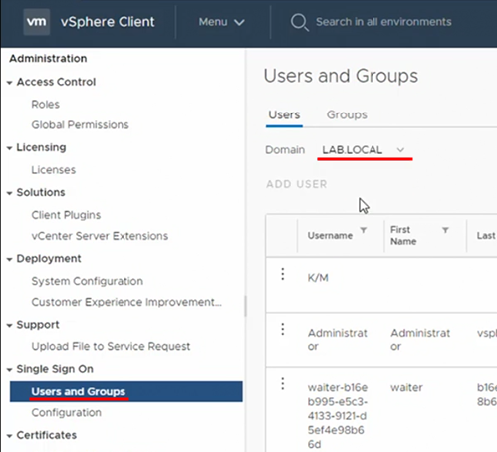The width and height of the screenshot is (497, 452).
Task: Click the sidebar collapse handle
Action: pyautogui.click(x=245, y=306)
